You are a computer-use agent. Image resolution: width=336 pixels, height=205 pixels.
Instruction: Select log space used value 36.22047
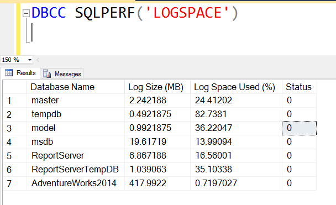[236, 128]
